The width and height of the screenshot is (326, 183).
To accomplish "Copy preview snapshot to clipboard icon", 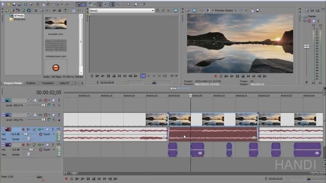I will (x=252, y=10).
